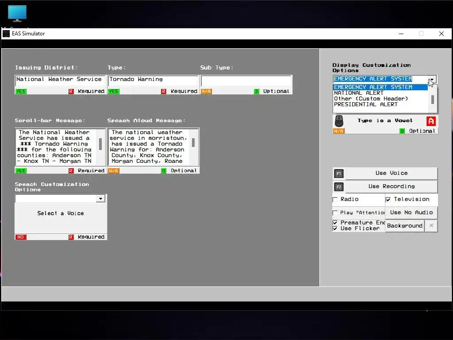Viewport: 453px width, 340px height.
Task: Click the red R badge under Type field
Action: pyautogui.click(x=164, y=91)
